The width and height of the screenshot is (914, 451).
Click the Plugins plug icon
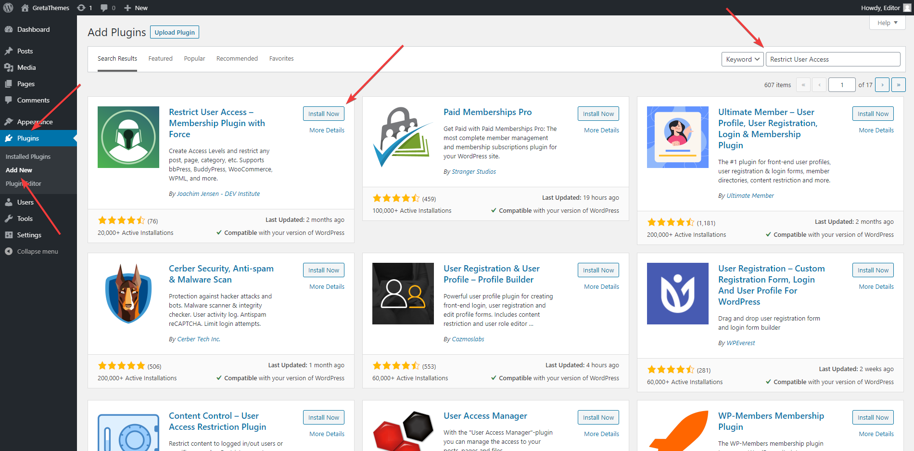point(9,138)
